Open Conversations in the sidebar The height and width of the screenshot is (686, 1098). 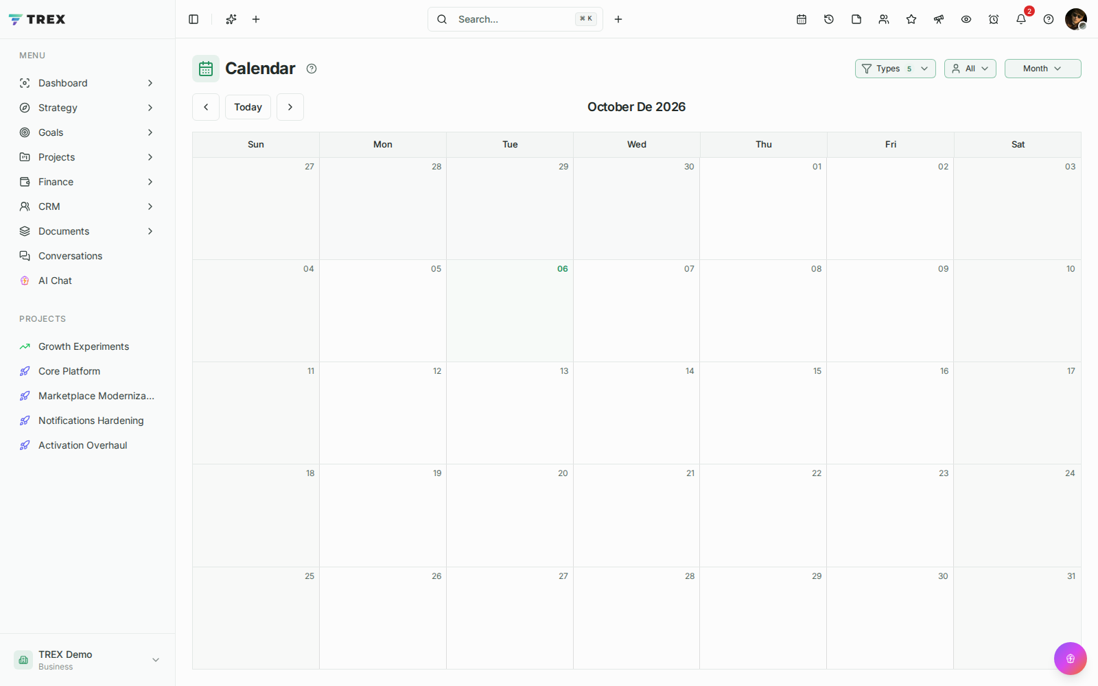[87, 256]
